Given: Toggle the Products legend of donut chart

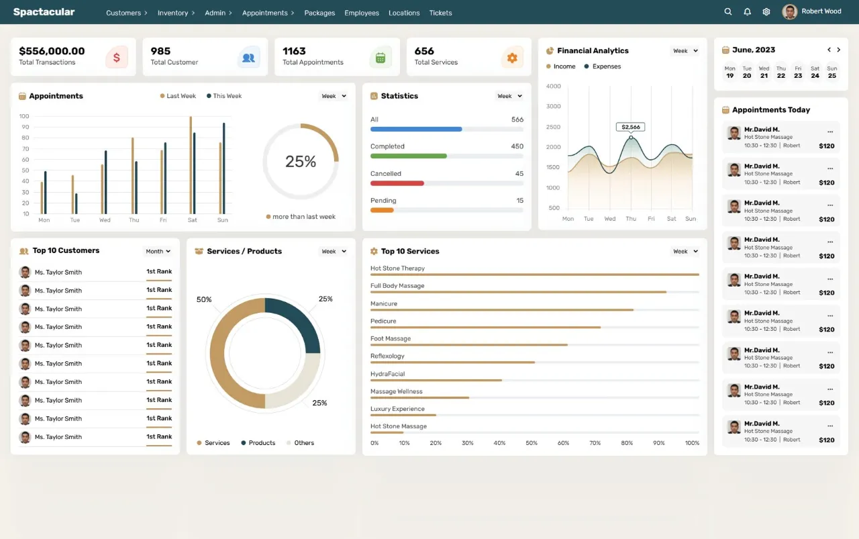Looking at the screenshot, I should point(258,443).
